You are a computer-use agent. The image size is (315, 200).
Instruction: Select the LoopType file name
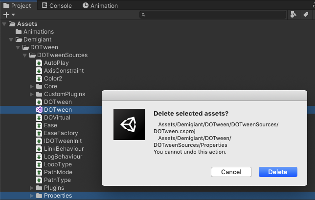click(x=58, y=164)
